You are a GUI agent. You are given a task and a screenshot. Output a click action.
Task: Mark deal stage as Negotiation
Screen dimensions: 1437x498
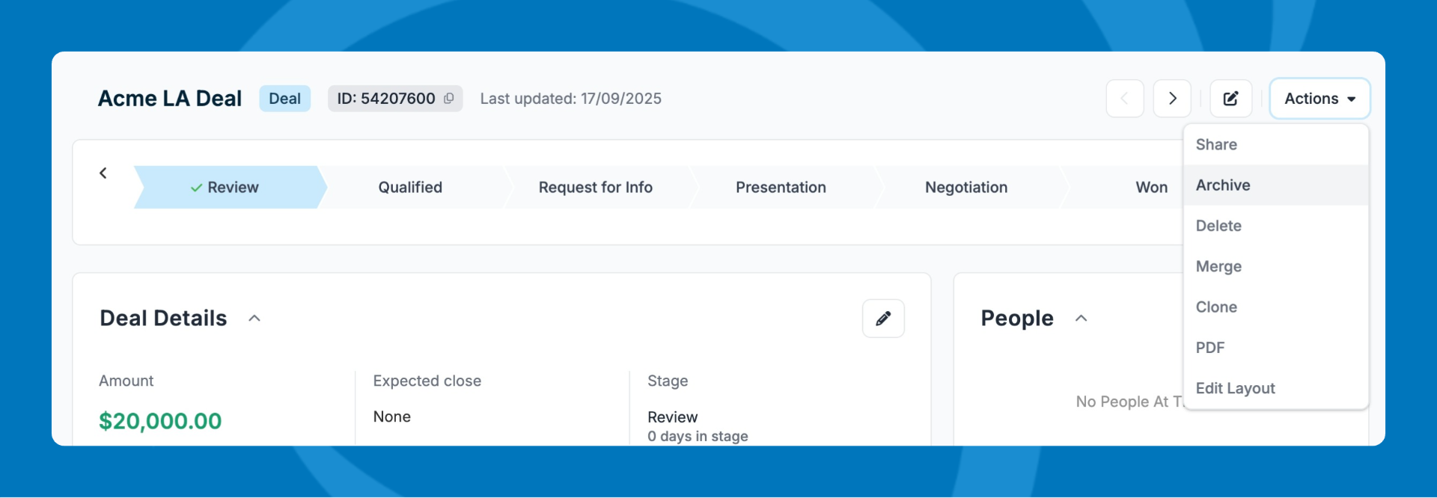click(965, 188)
